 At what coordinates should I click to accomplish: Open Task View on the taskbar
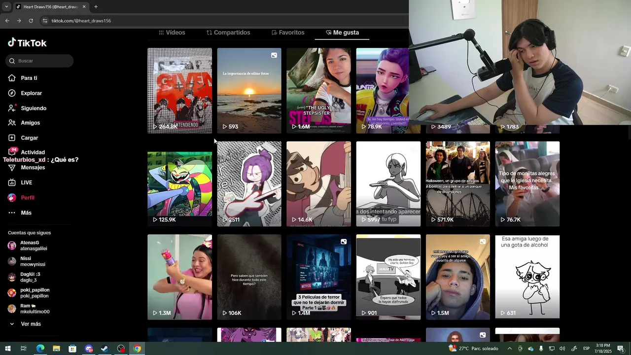(x=24, y=349)
